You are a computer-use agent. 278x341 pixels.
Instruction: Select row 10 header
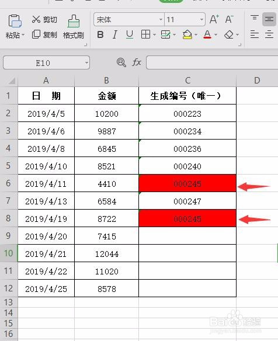[x=9, y=253]
